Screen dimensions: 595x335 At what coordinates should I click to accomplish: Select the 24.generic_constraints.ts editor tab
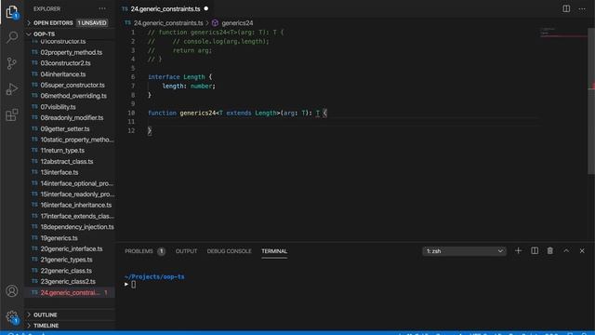coord(165,8)
